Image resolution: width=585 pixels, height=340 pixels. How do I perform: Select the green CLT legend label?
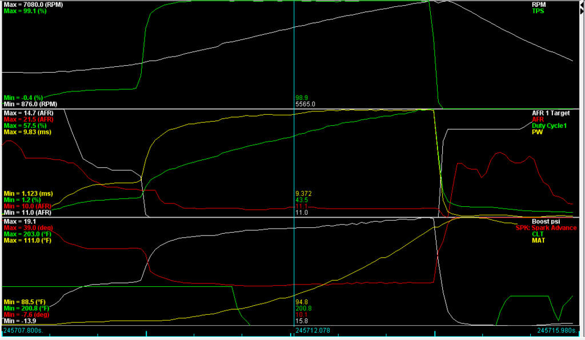[x=538, y=234]
